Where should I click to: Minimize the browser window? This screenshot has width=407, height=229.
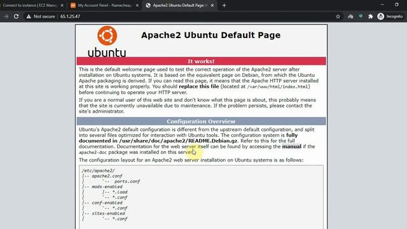[382, 4]
